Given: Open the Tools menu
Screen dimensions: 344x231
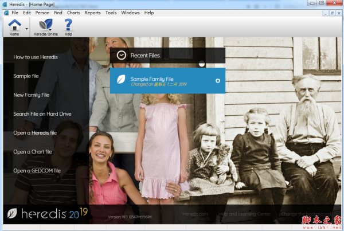Looking at the screenshot, I should click(111, 13).
